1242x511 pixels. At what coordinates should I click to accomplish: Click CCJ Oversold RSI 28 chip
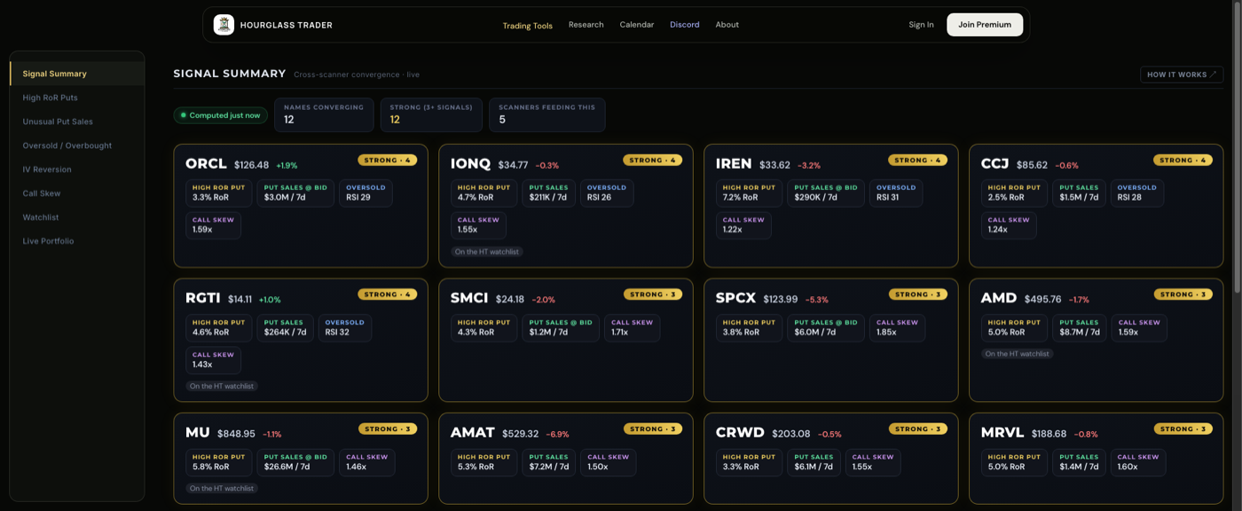[1137, 193]
